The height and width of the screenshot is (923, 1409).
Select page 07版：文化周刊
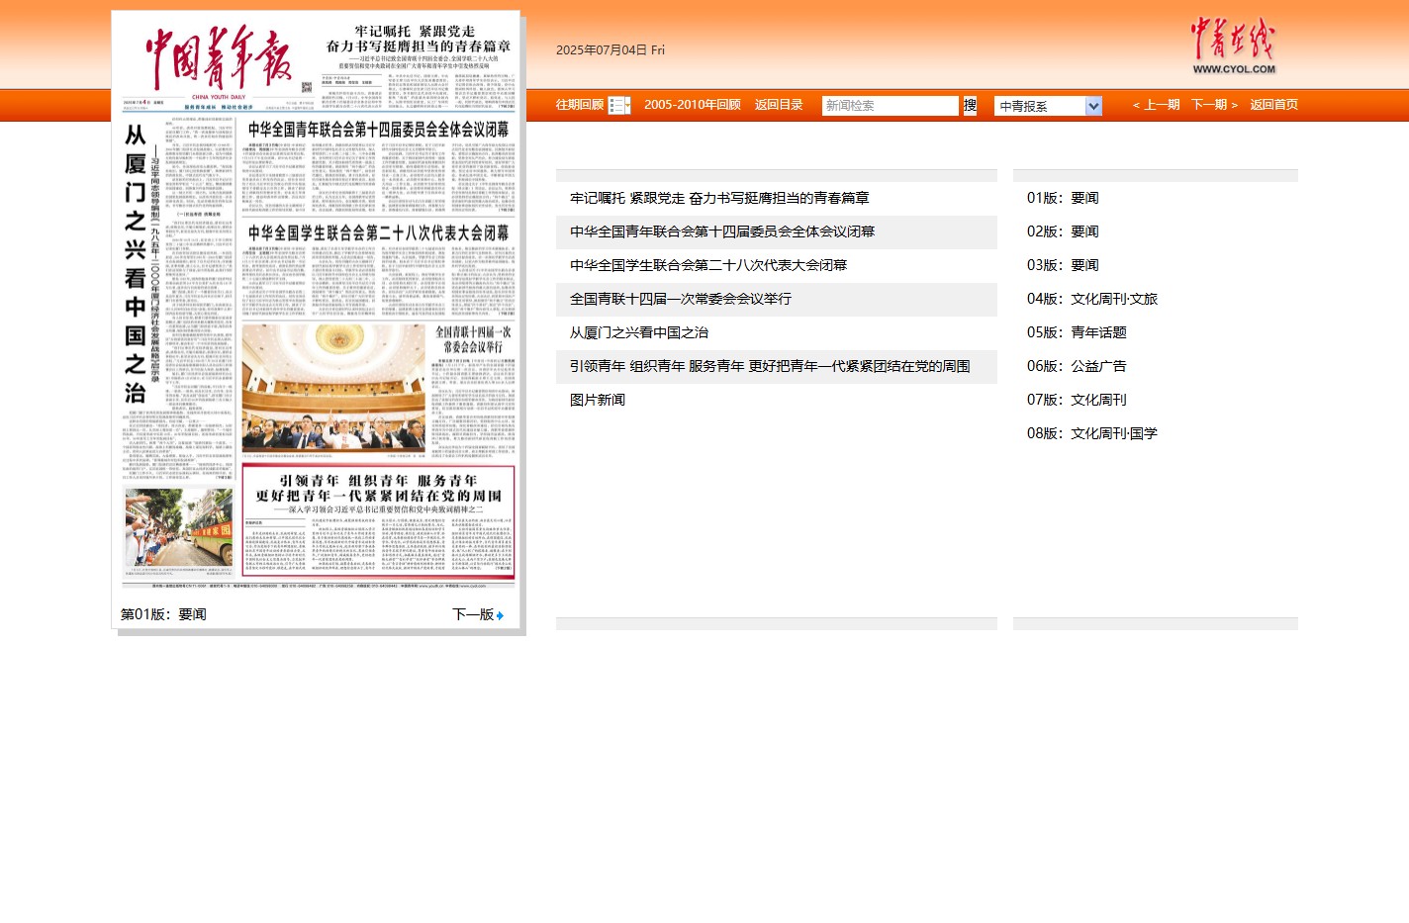pyautogui.click(x=1077, y=400)
